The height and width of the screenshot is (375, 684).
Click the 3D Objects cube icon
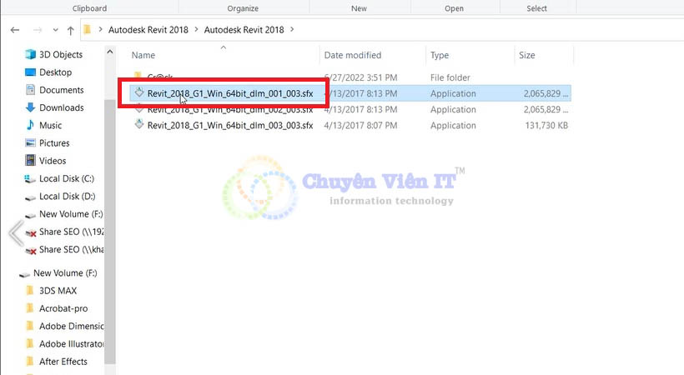tap(30, 54)
